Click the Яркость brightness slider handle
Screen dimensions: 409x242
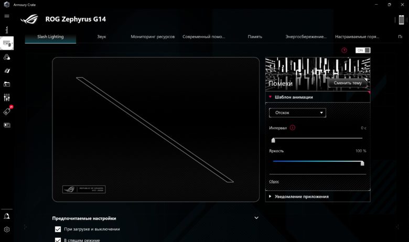tap(362, 163)
